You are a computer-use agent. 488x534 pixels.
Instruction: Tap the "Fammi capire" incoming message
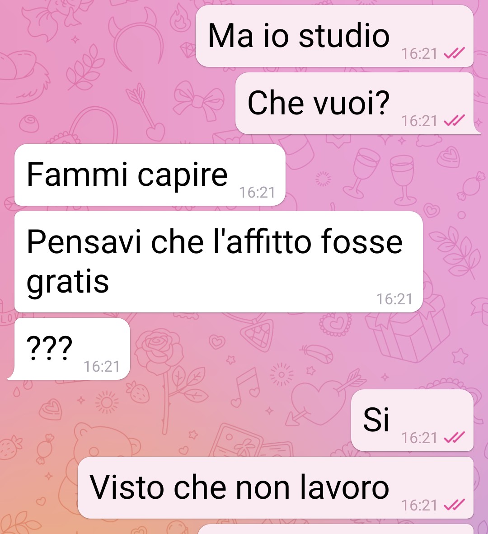(150, 175)
